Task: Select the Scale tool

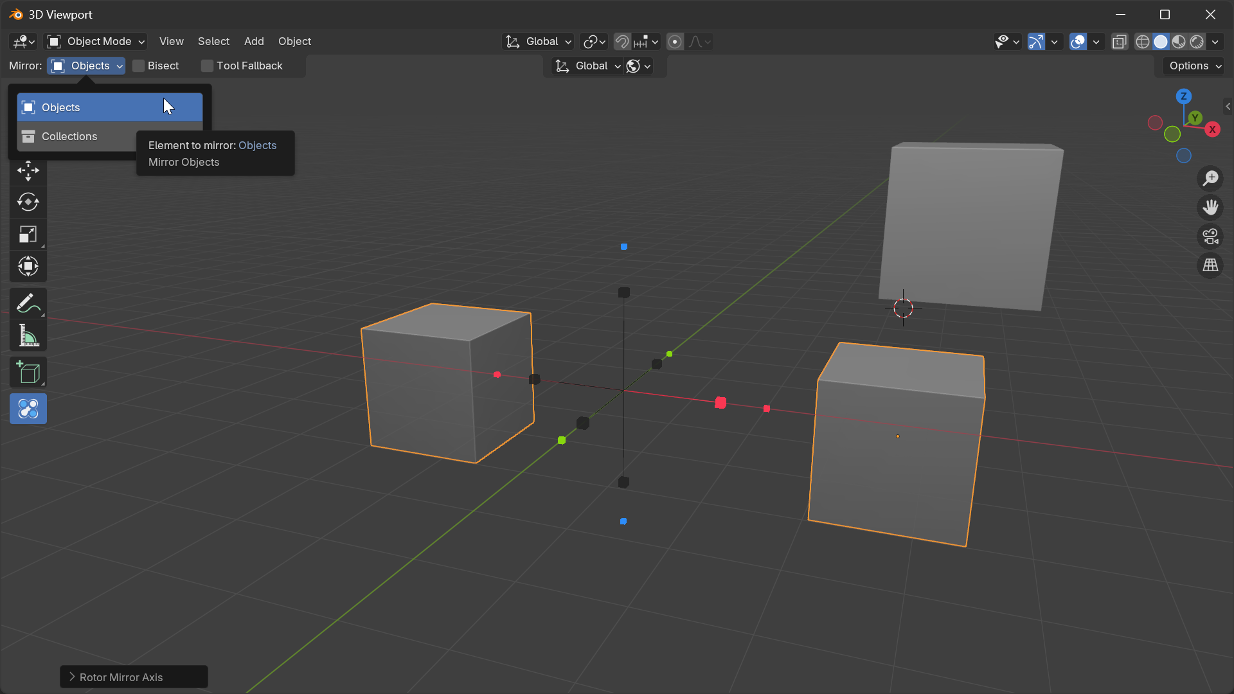Action: [x=28, y=234]
